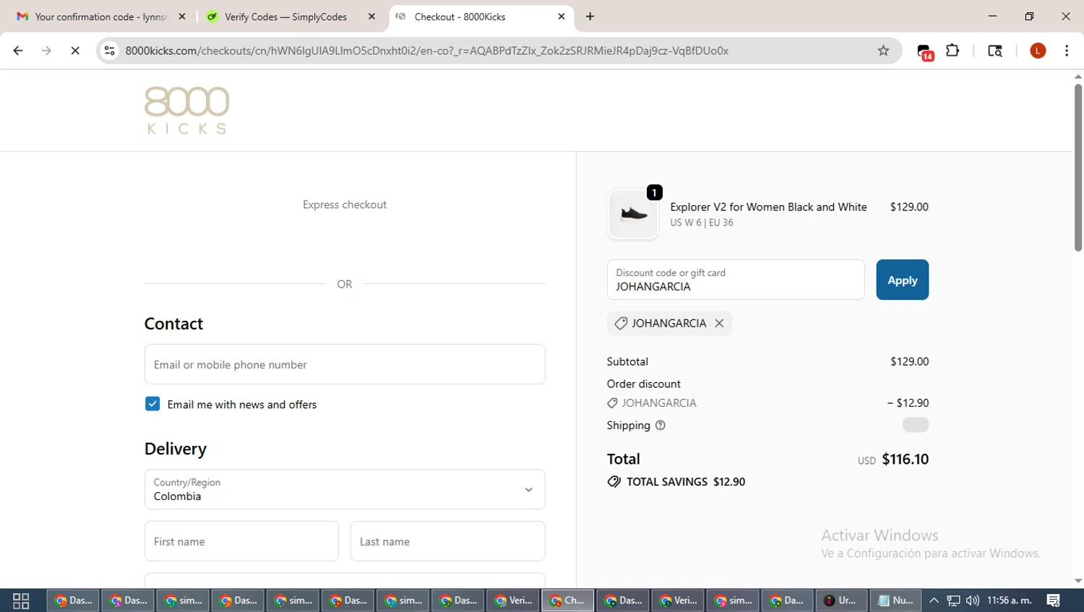1084x612 pixels.
Task: Click the Express checkout label
Action: [x=345, y=204]
